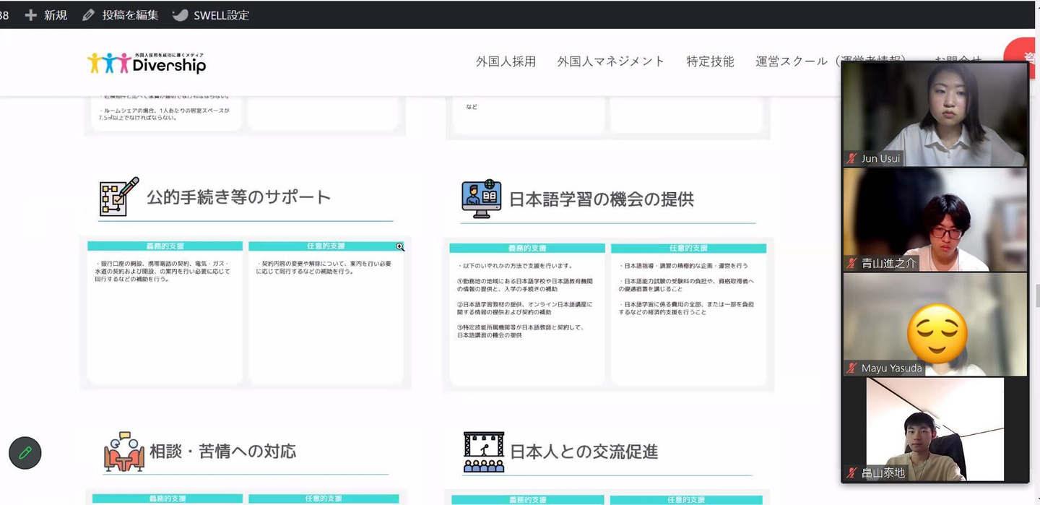The height and width of the screenshot is (505, 1040).
Task: Click the 日本語学習の機会の提供 table image
Action: click(608, 315)
